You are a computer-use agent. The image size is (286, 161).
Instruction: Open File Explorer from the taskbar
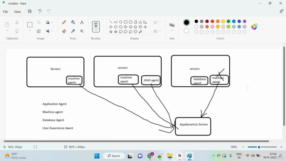click(x=170, y=156)
